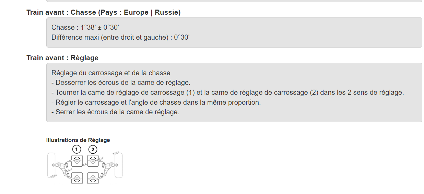Click the circled number 1 in illustration

[x=77, y=149]
